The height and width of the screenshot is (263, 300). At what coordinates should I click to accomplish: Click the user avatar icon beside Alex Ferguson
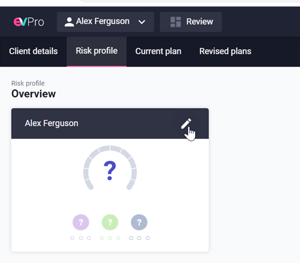point(69,22)
